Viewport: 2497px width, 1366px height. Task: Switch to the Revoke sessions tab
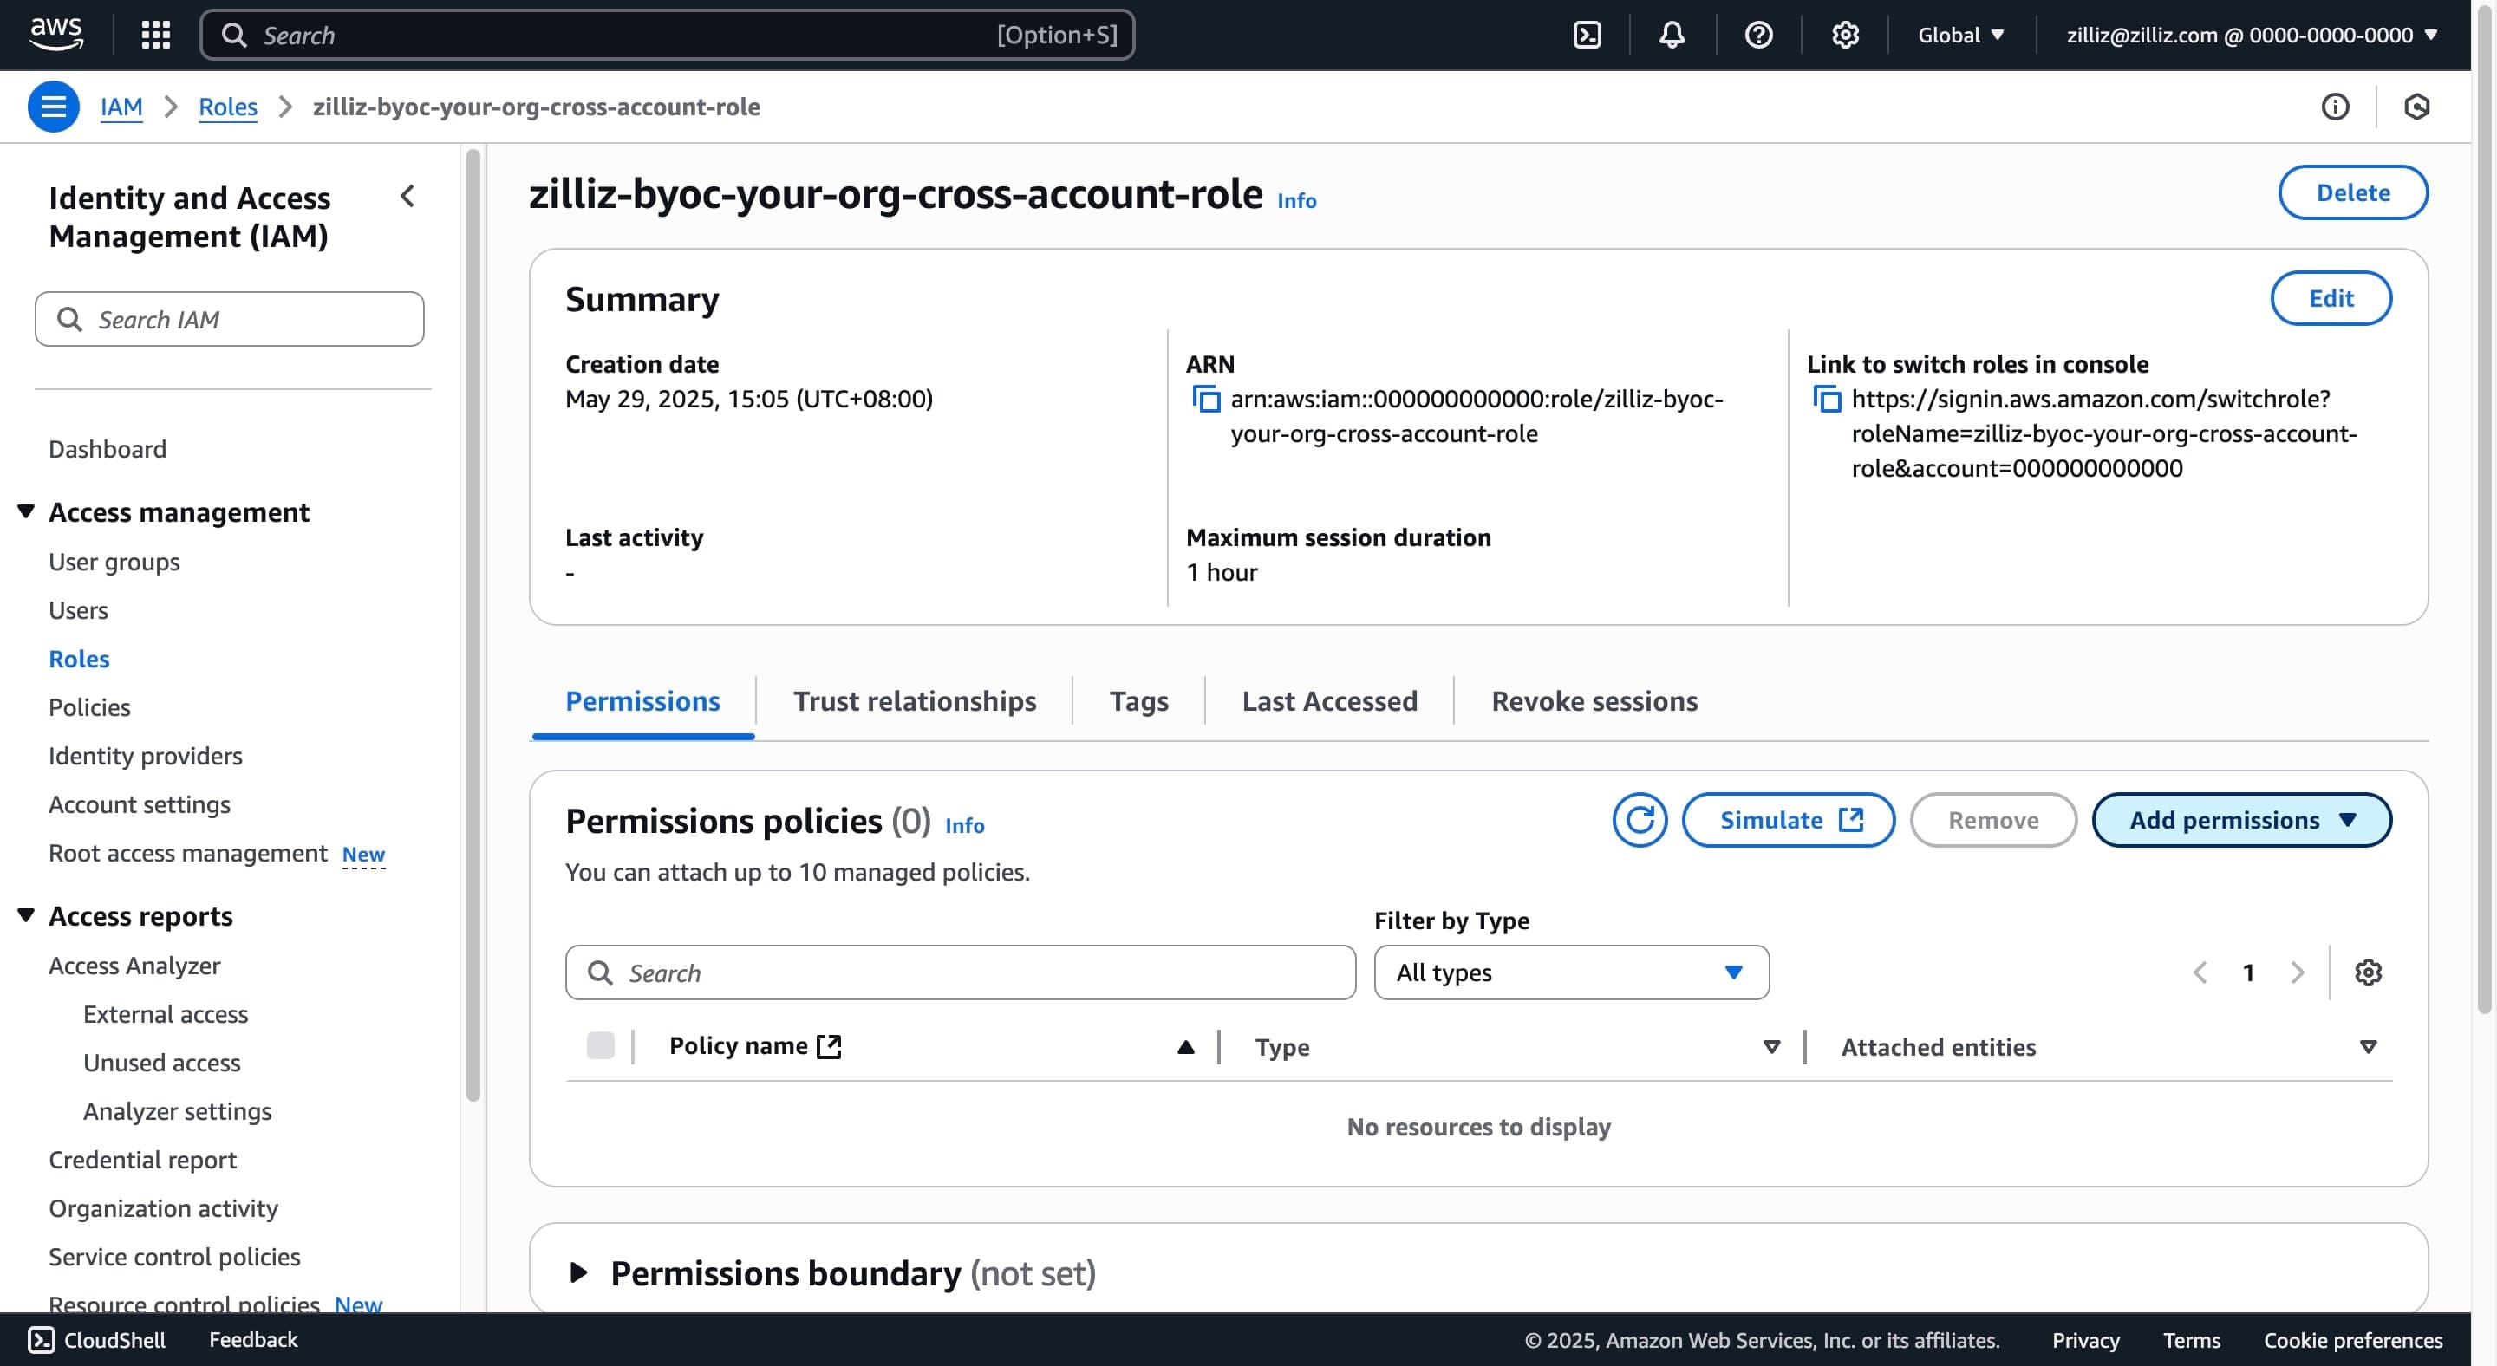(1594, 700)
